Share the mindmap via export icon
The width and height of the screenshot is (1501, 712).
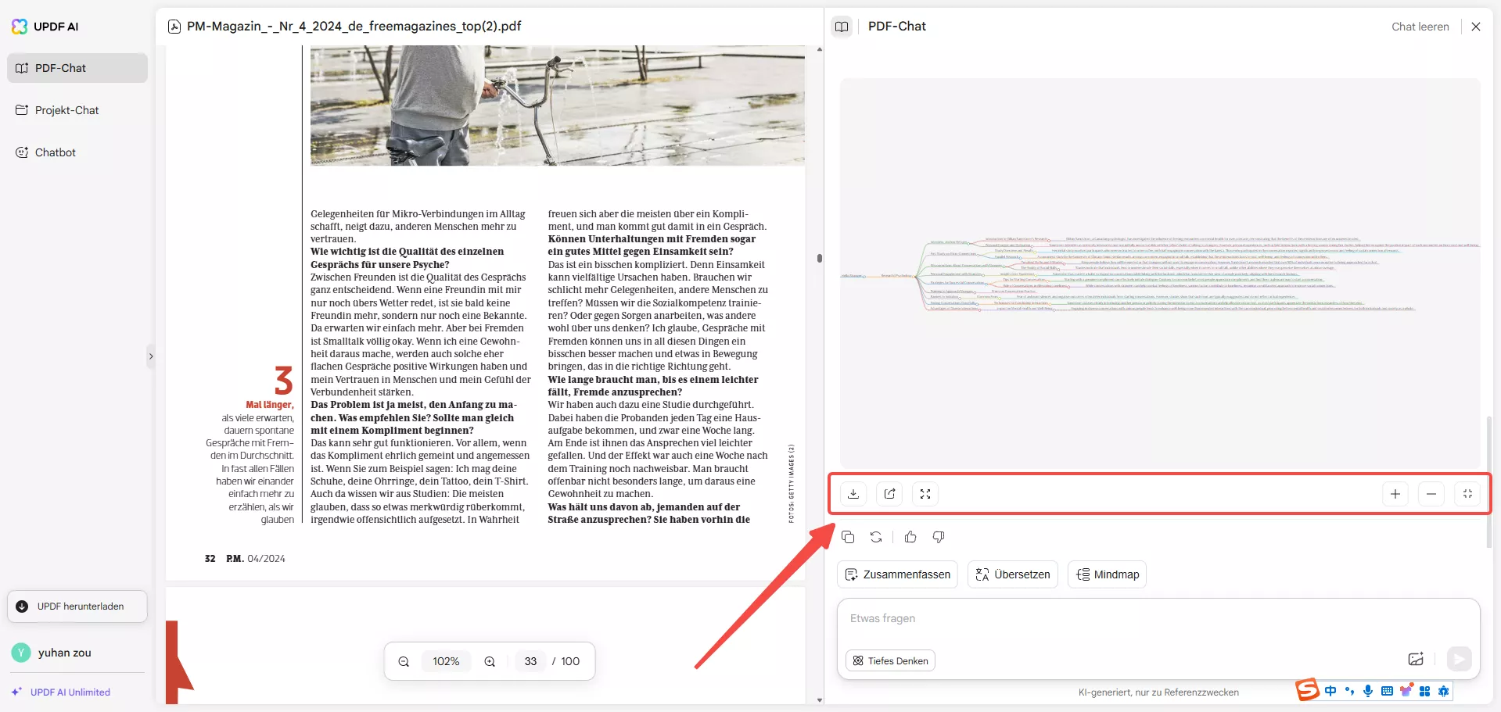(x=889, y=494)
